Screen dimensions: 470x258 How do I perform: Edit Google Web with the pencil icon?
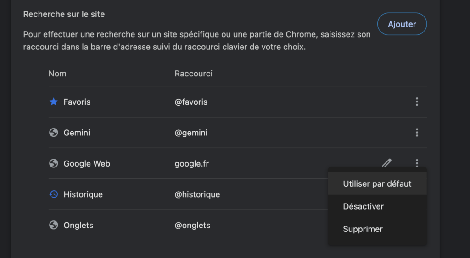387,163
